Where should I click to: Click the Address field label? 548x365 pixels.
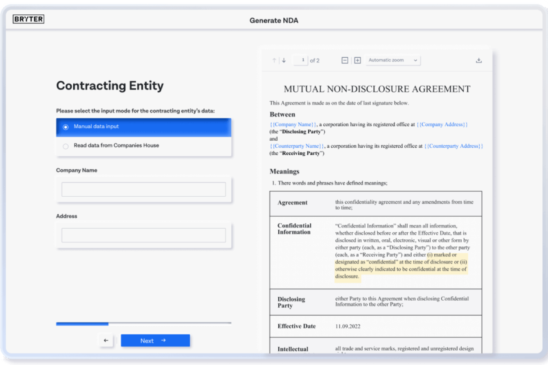67,216
